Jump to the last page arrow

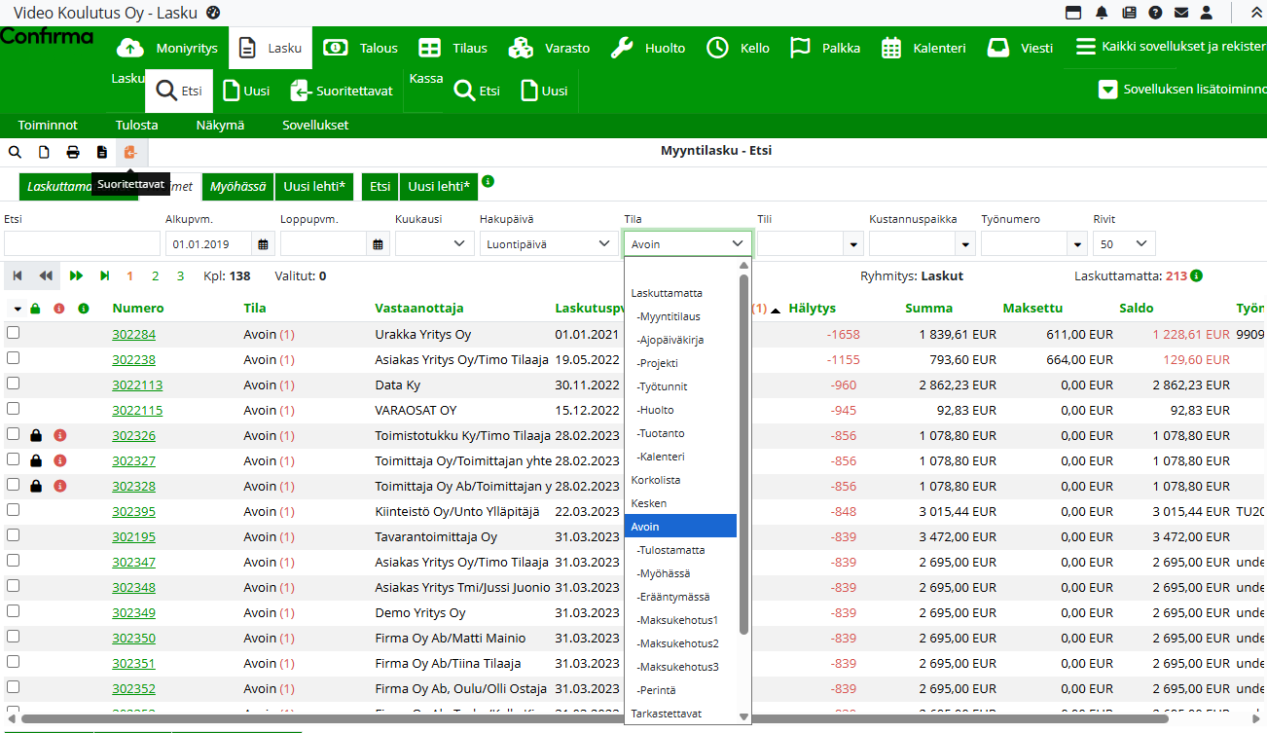pos(105,276)
